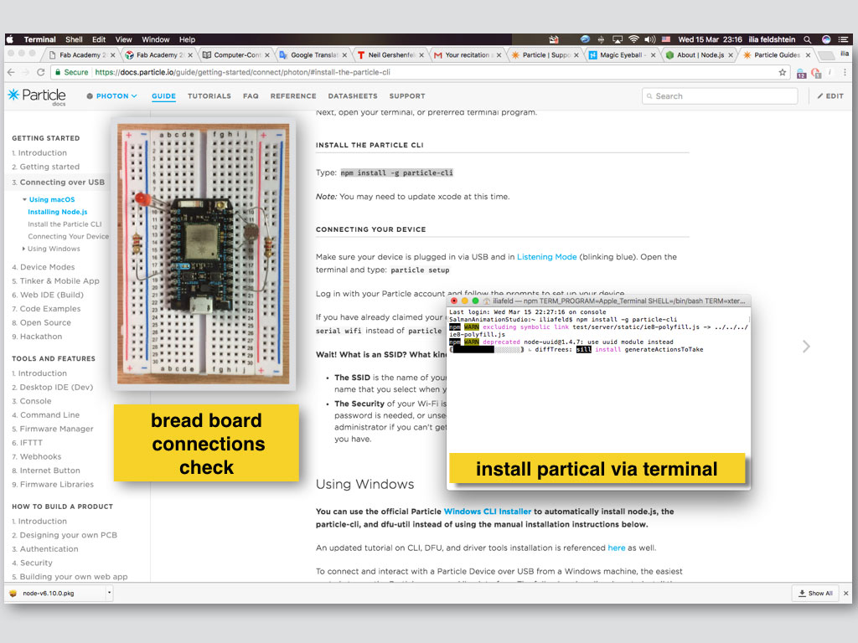The width and height of the screenshot is (858, 643).
Task: Open the Shell menu
Action: click(x=74, y=39)
